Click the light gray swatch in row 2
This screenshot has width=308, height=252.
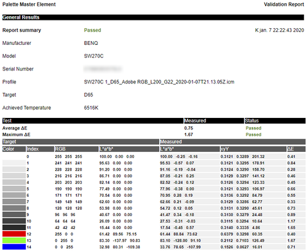tap(14, 169)
